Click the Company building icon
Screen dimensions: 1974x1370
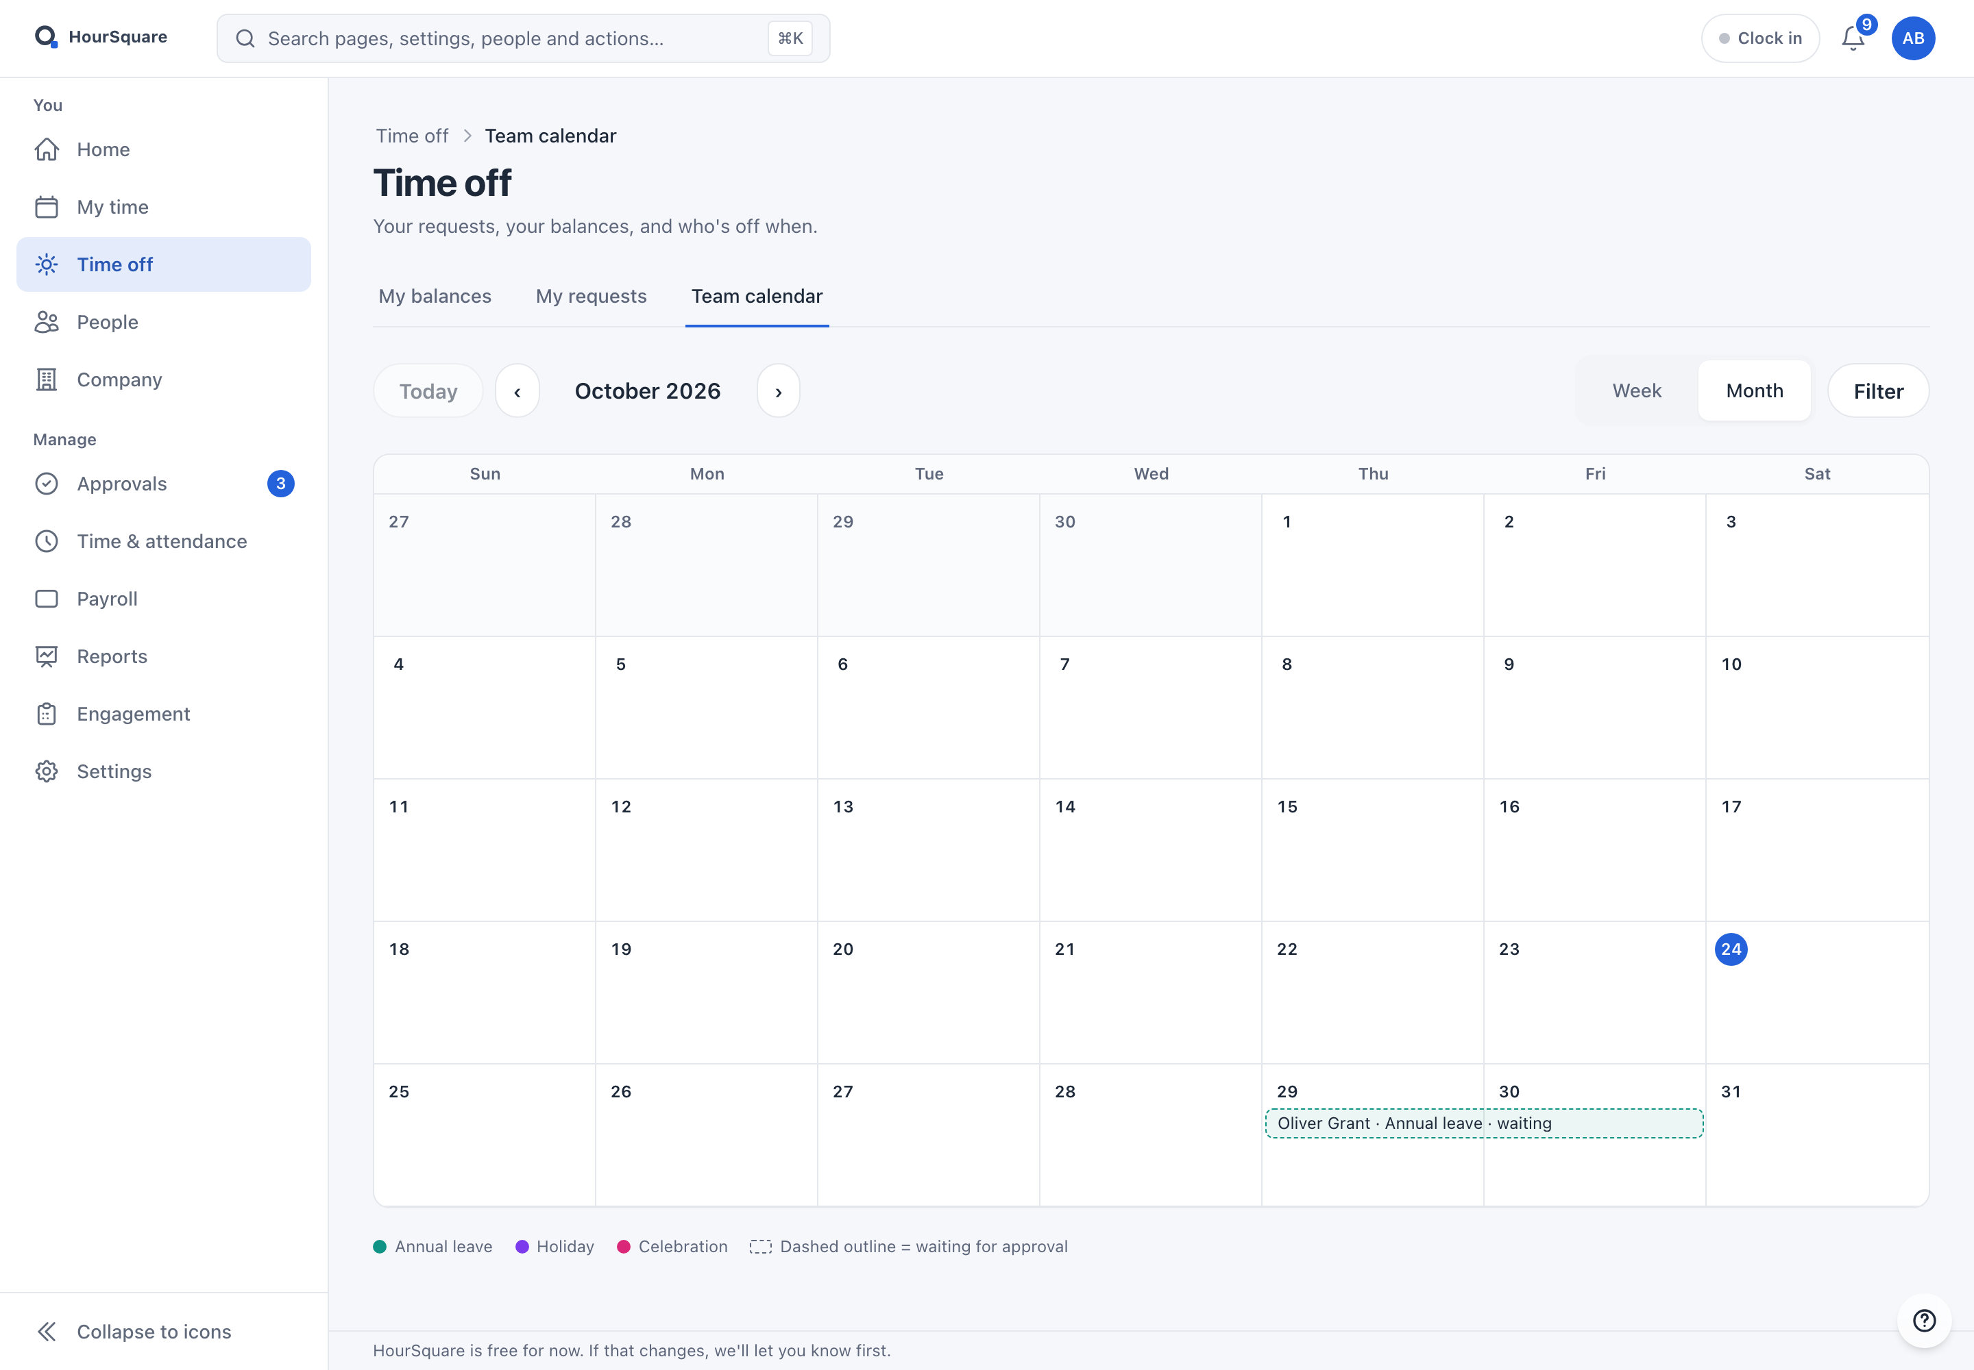point(47,379)
